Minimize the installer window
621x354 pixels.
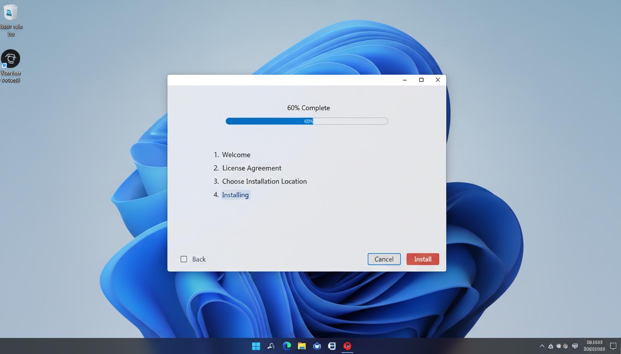[405, 80]
